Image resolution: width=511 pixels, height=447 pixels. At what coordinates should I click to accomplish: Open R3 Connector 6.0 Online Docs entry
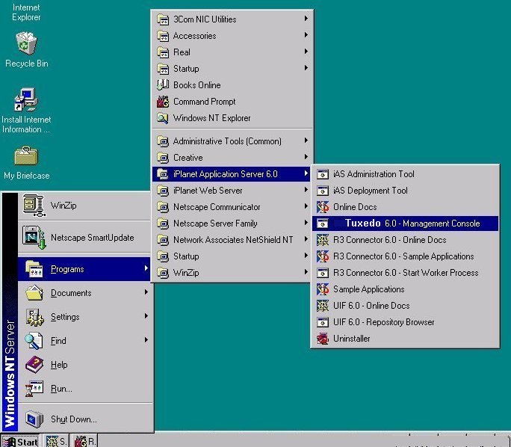[405, 240]
